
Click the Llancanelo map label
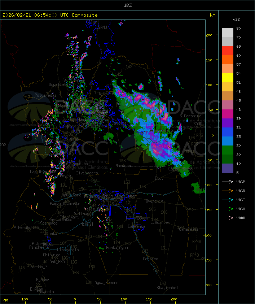(68, 250)
